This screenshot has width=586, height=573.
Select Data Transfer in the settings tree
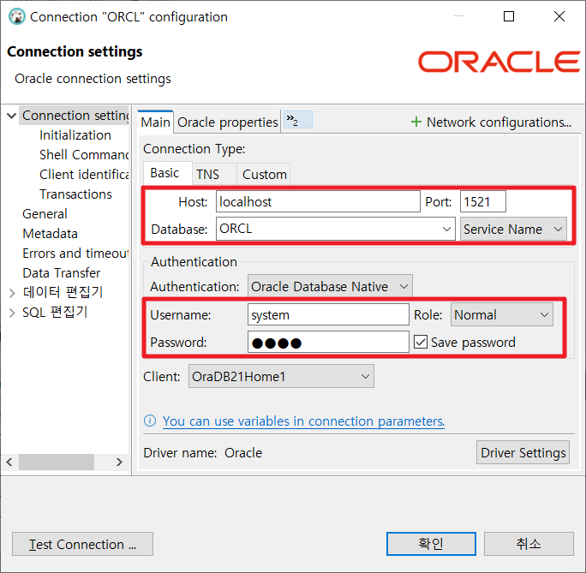point(62,273)
